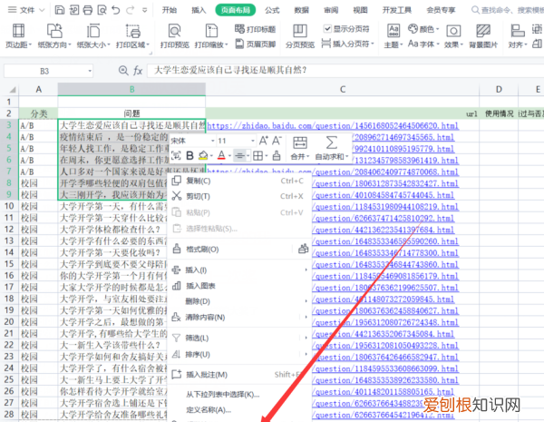544x422 pixels.
Task: Click the Redo arrow icon
Action: click(130, 10)
